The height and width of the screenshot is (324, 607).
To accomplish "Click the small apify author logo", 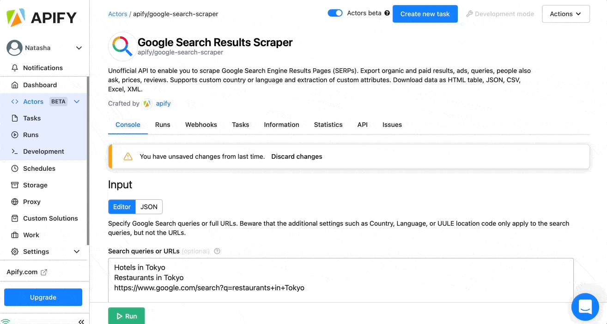I will tap(147, 104).
